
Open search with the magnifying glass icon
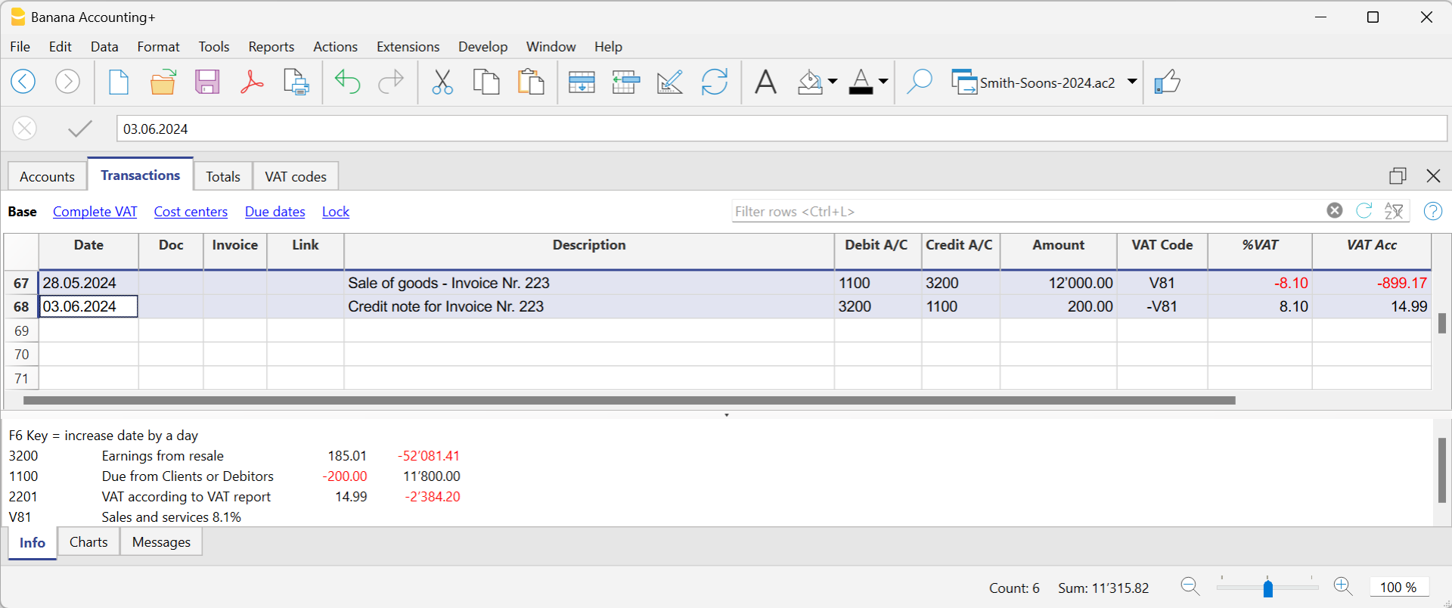(919, 81)
